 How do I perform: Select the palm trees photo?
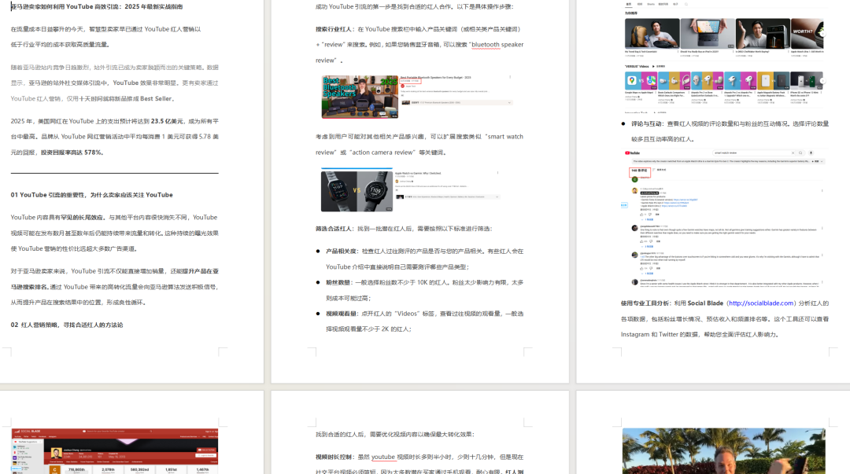pos(724,450)
